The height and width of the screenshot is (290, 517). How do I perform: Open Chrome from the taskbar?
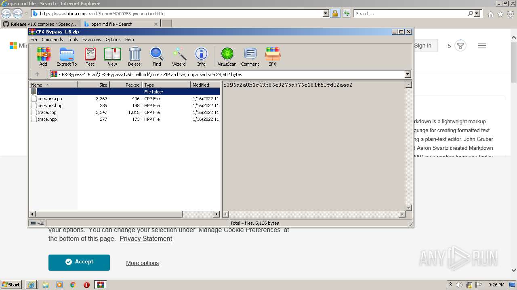point(73,284)
